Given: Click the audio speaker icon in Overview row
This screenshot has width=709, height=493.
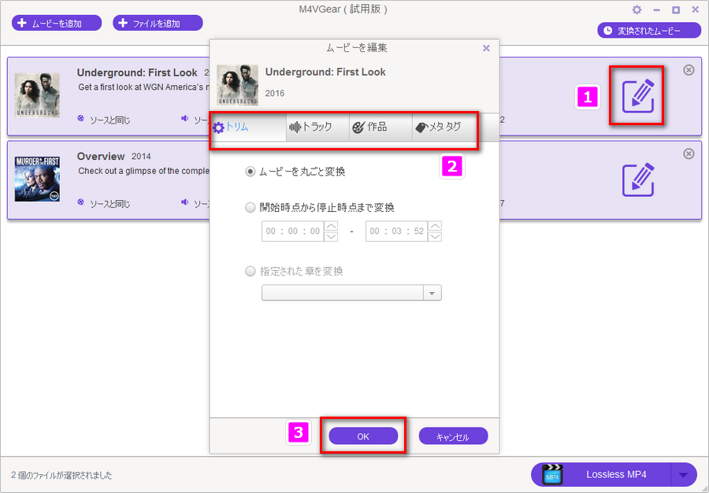Looking at the screenshot, I should [x=184, y=202].
